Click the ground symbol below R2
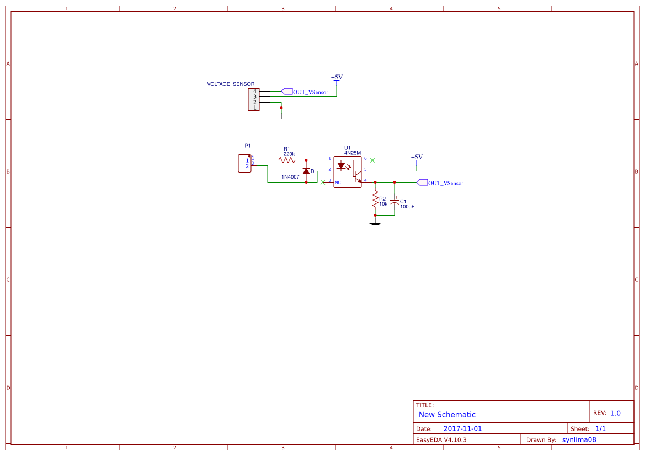This screenshot has width=645, height=456. point(375,224)
